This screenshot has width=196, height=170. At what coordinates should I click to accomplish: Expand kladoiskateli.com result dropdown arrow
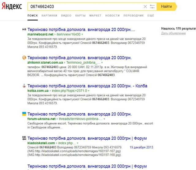[77, 143]
